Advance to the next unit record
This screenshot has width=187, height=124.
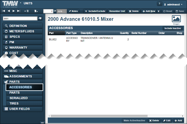pyautogui.click(x=14, y=11)
